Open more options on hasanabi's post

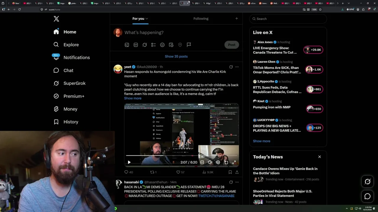pos(237,182)
